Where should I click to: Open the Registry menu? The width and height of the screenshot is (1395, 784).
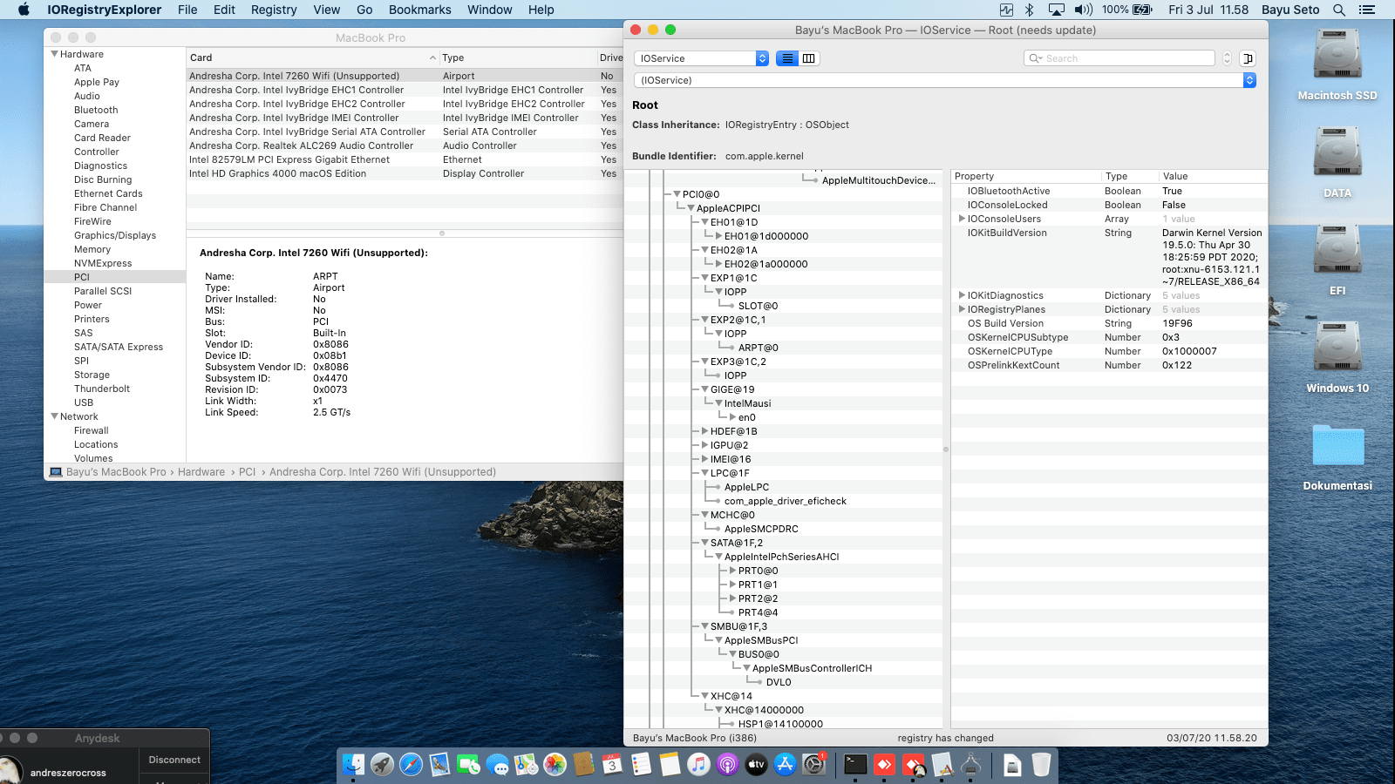pyautogui.click(x=274, y=10)
